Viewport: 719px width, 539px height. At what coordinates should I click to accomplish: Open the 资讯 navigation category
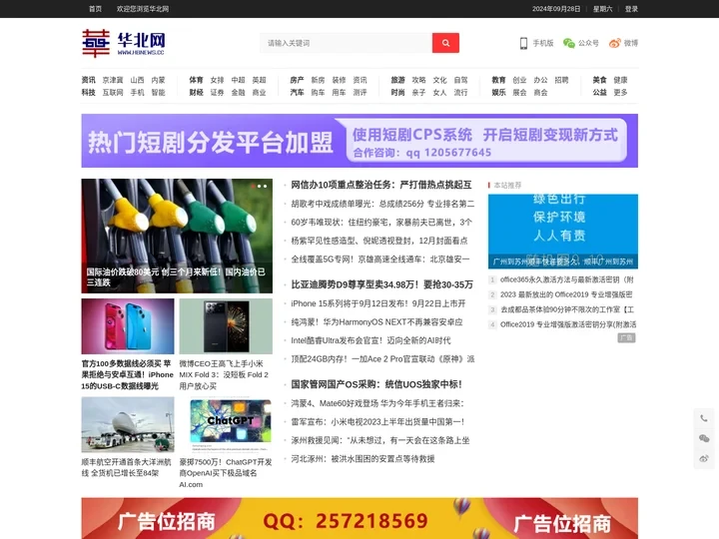[x=89, y=80]
